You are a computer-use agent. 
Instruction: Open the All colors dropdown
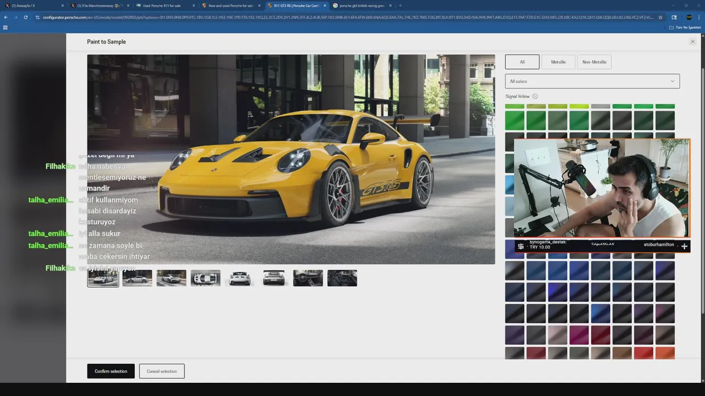click(592, 81)
